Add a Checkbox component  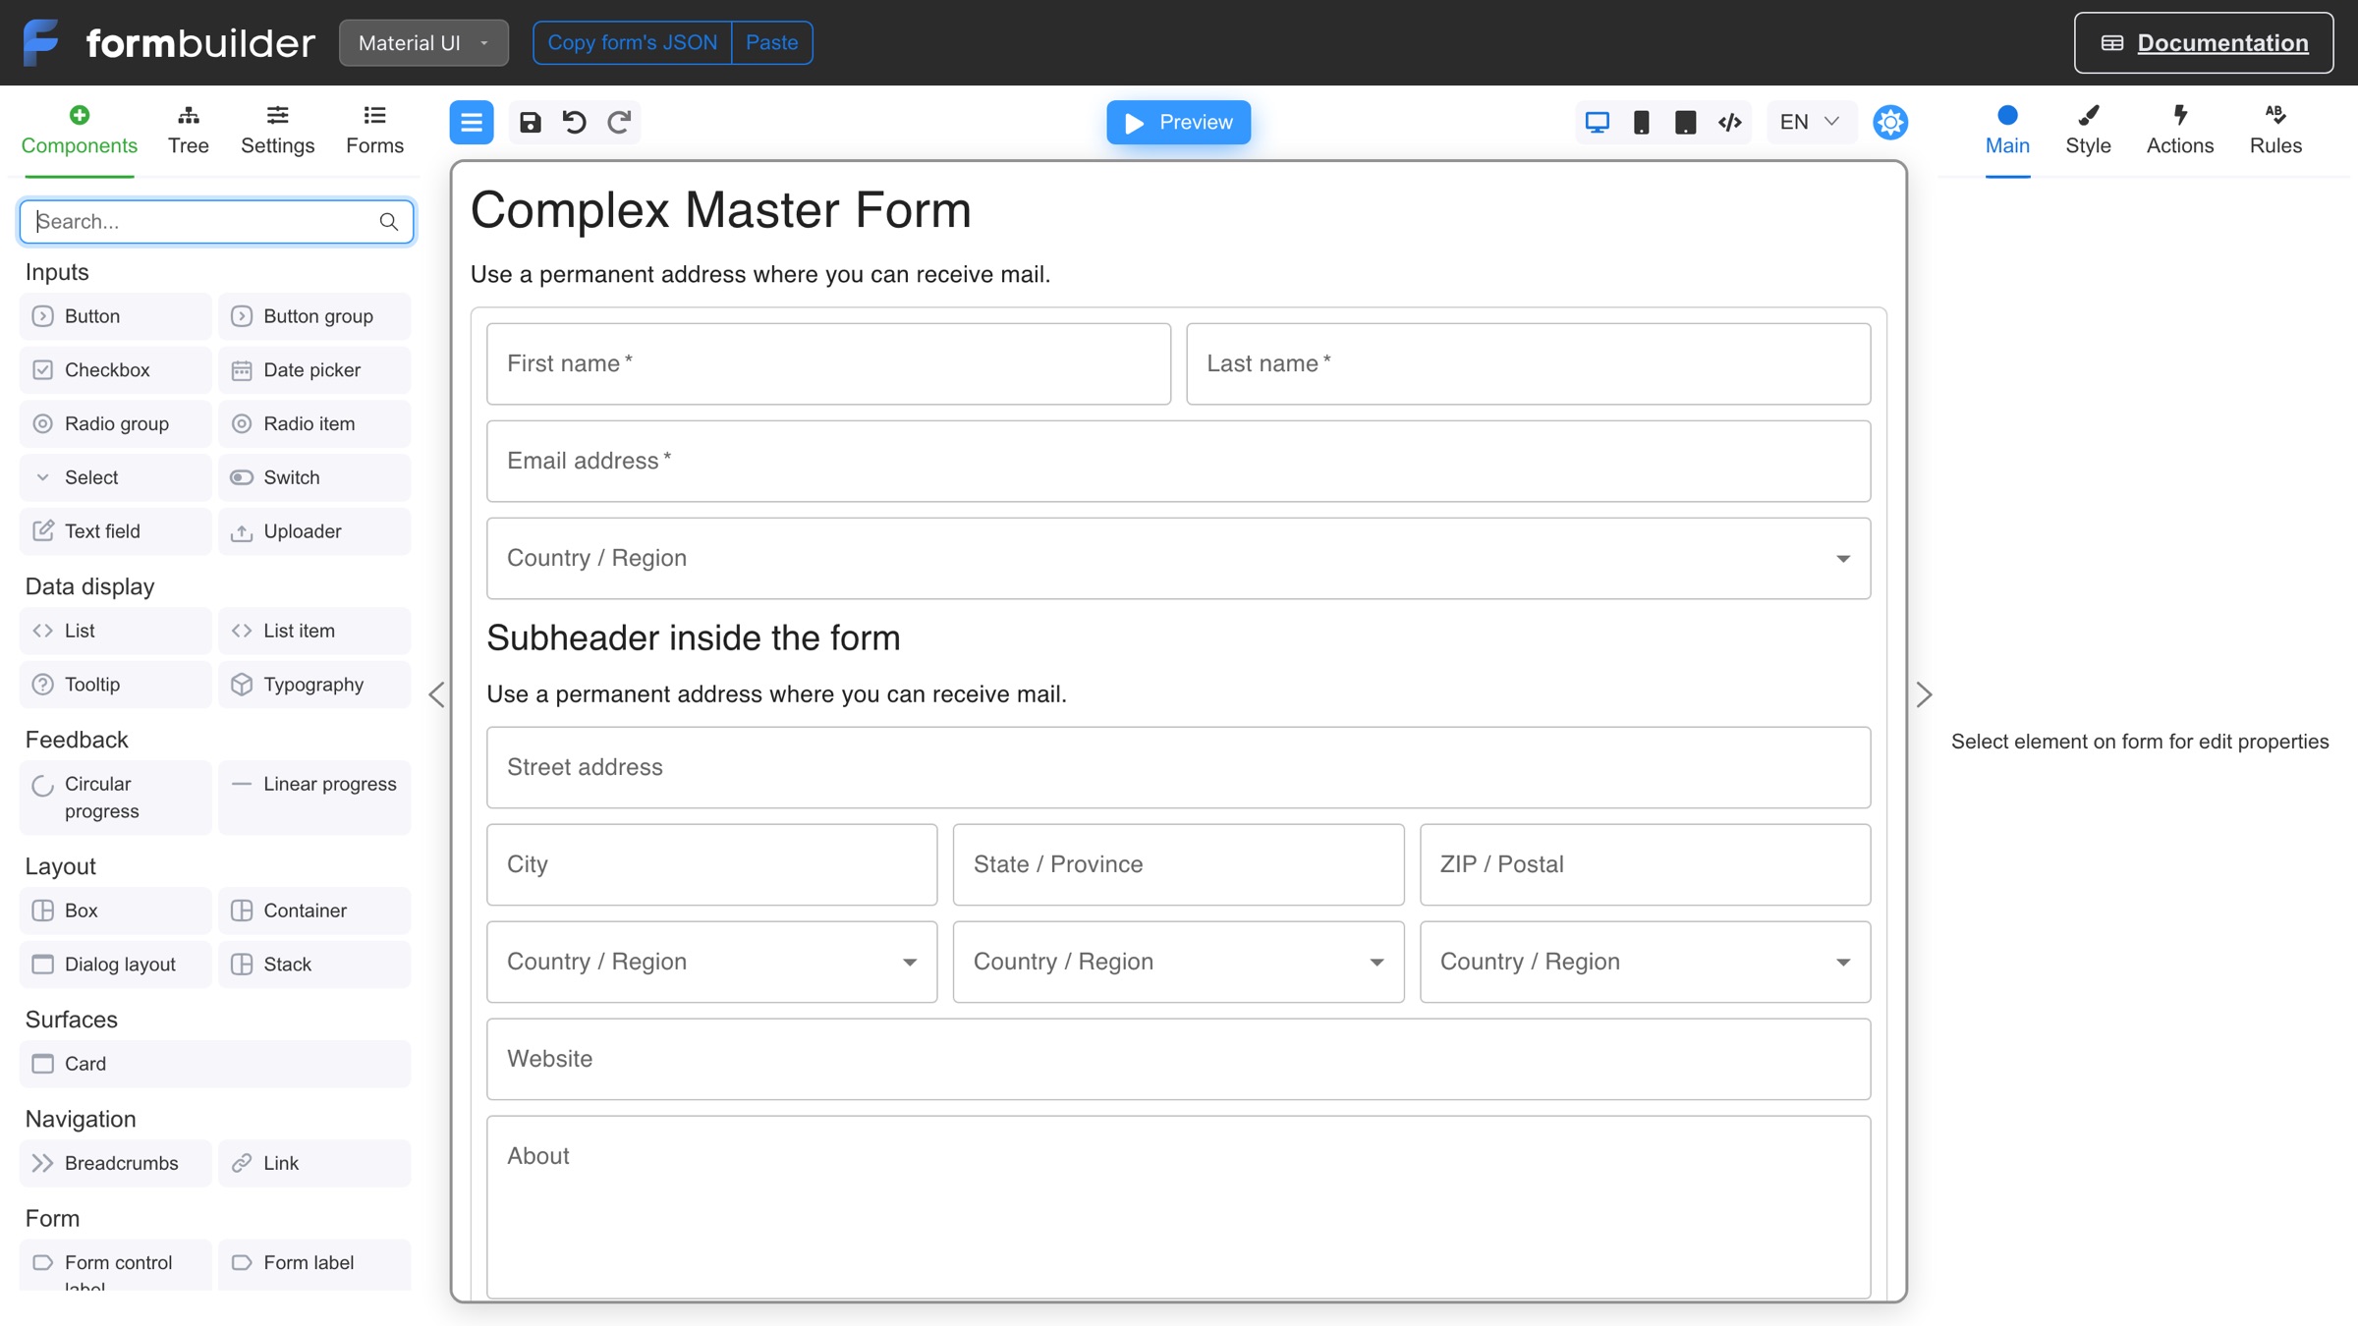(x=115, y=370)
